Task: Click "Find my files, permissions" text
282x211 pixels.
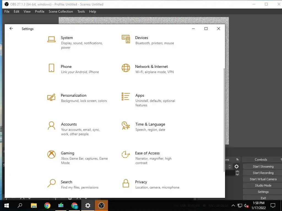Action: click(80, 187)
